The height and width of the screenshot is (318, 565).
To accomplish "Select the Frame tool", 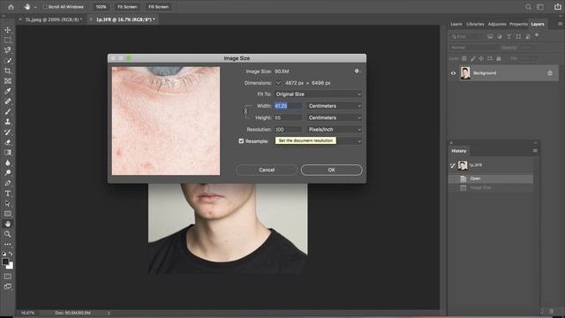I will [8, 80].
